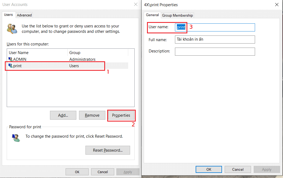Click the Group column header

click(x=98, y=53)
